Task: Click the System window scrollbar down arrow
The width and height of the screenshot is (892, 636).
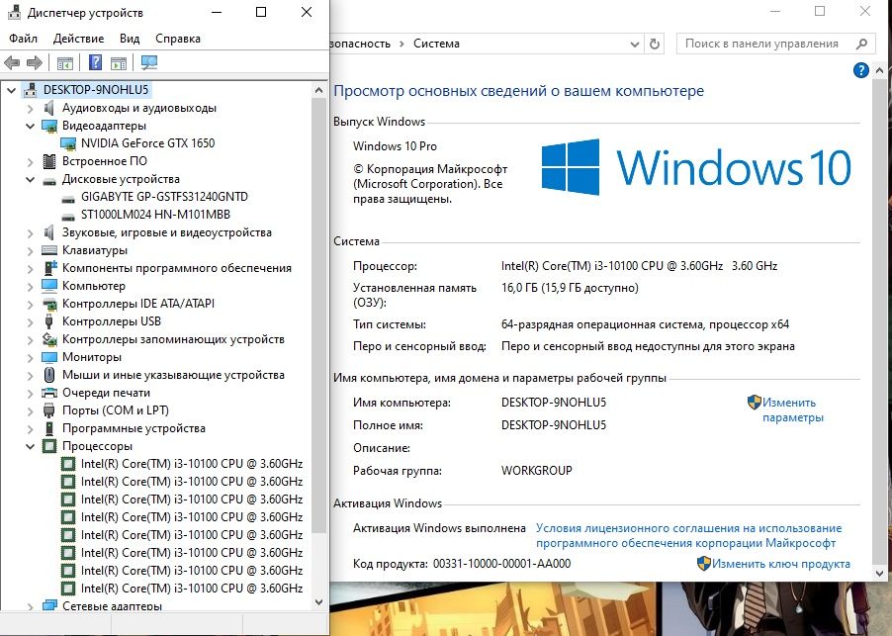Action: click(x=879, y=574)
